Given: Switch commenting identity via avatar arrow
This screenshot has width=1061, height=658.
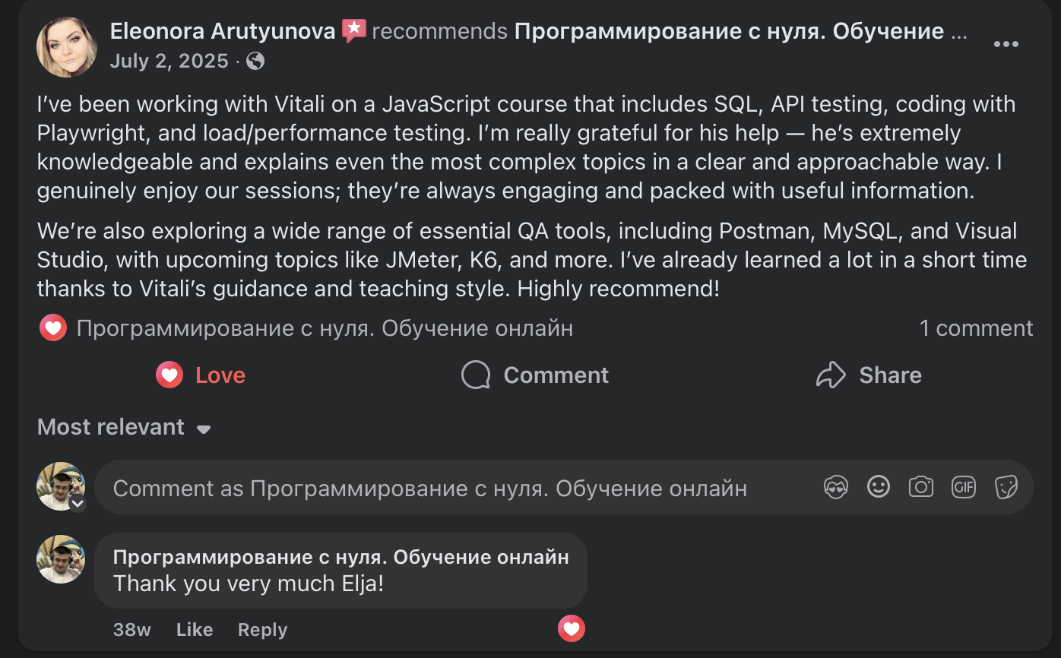Looking at the screenshot, I should (x=77, y=503).
